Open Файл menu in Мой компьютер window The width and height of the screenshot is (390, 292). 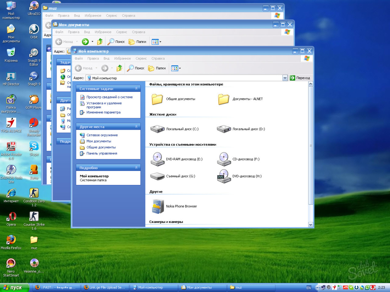pos(79,58)
